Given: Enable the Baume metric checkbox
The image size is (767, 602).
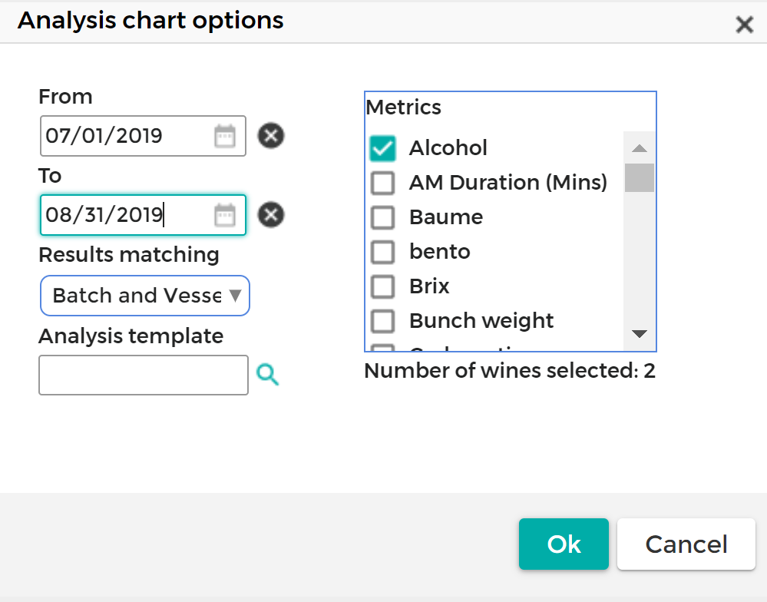Looking at the screenshot, I should (382, 217).
